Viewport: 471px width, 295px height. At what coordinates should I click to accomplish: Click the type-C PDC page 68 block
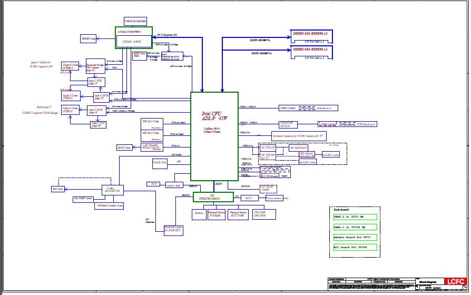(x=98, y=124)
